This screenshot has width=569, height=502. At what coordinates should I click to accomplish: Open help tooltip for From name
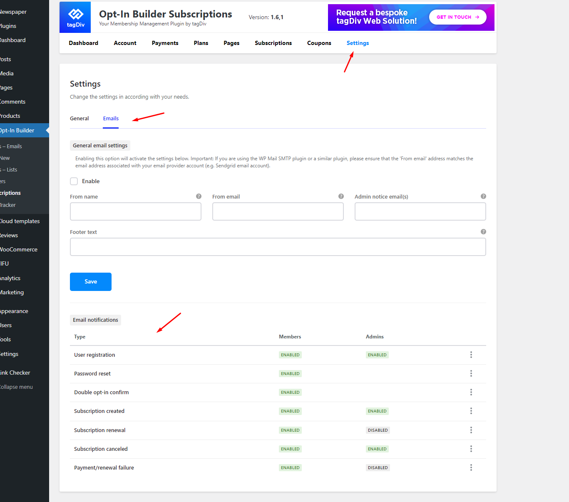199,196
